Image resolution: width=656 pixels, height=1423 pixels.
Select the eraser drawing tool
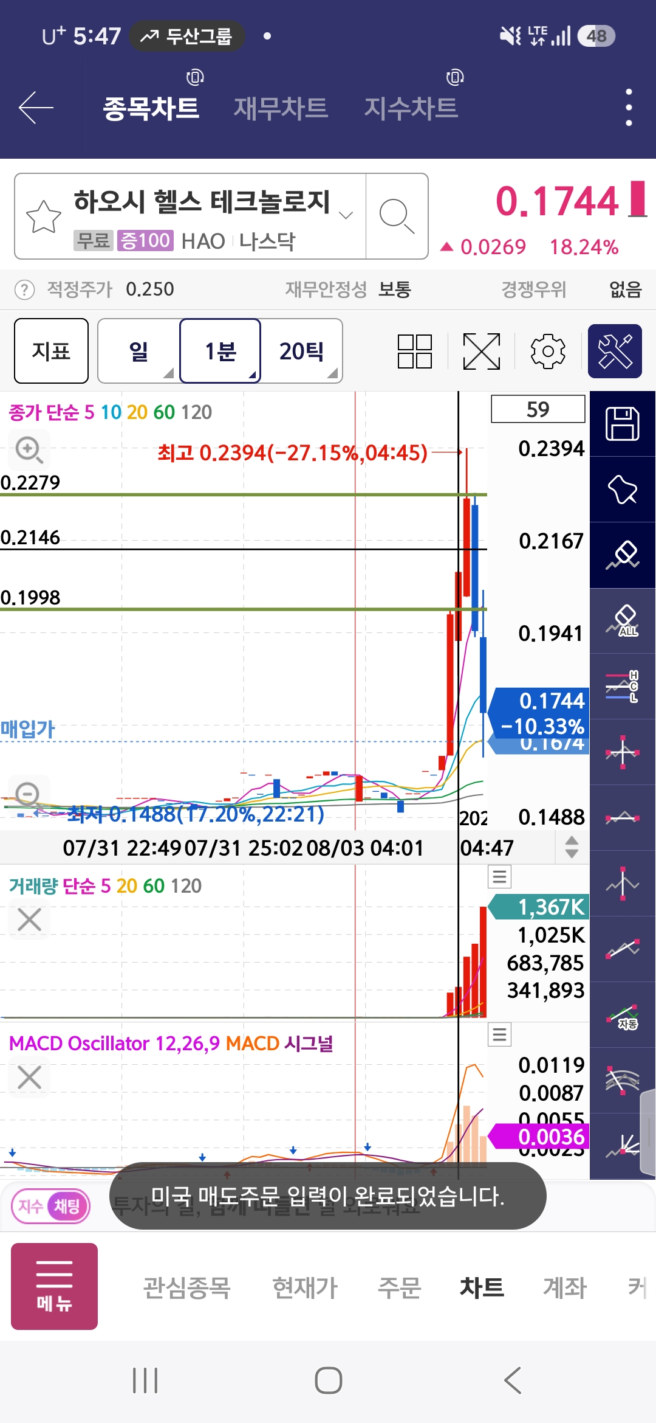(623, 555)
